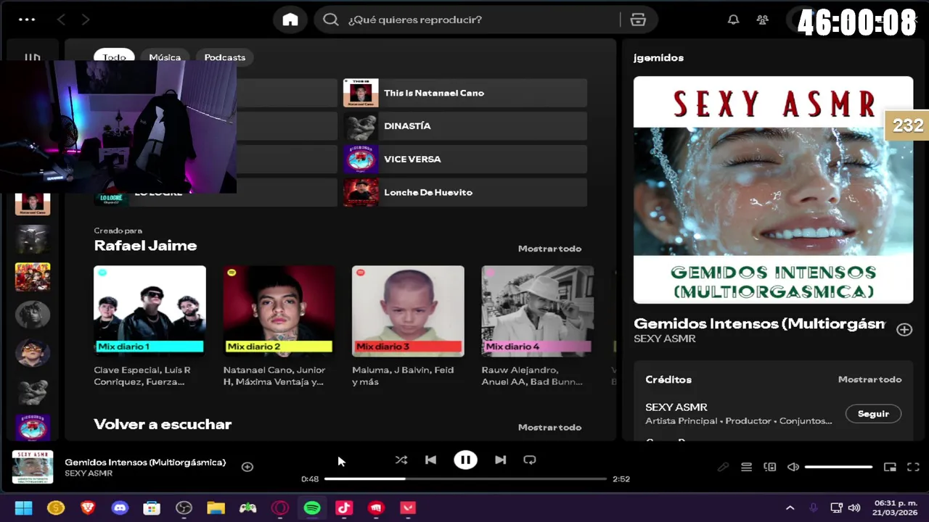
Task: Open Mix diario 1 card
Action: coord(150,326)
